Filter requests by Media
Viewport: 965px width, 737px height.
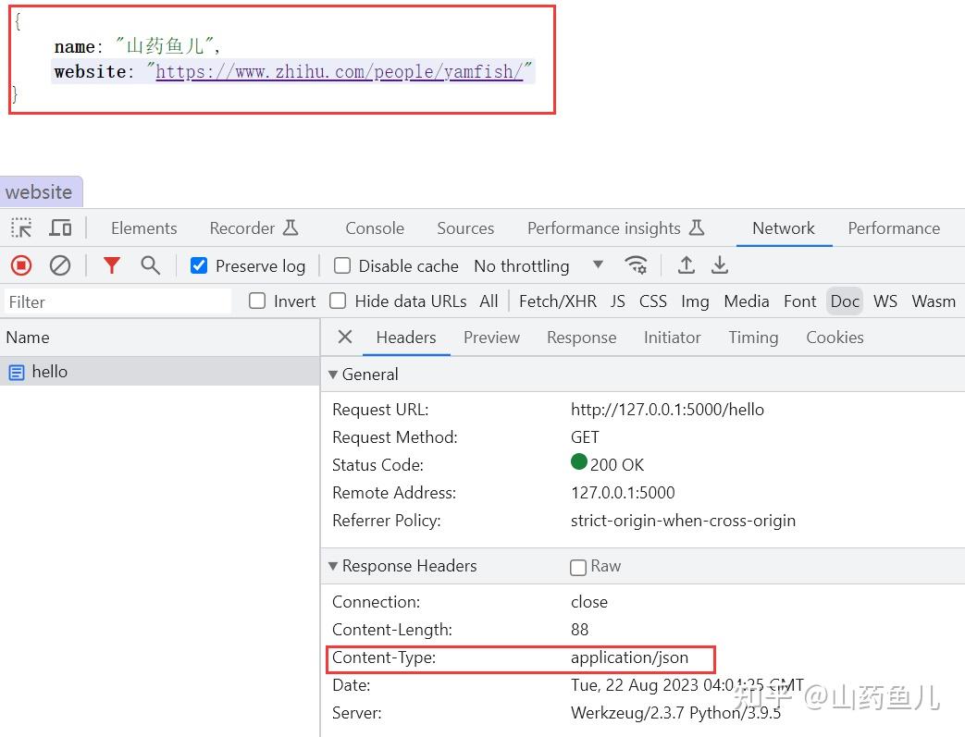point(747,301)
